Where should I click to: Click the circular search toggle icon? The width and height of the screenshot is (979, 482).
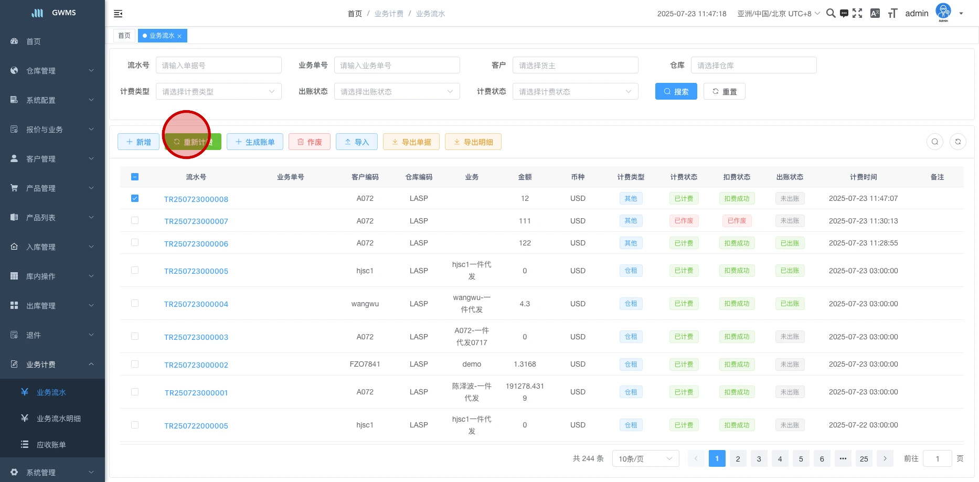(934, 142)
